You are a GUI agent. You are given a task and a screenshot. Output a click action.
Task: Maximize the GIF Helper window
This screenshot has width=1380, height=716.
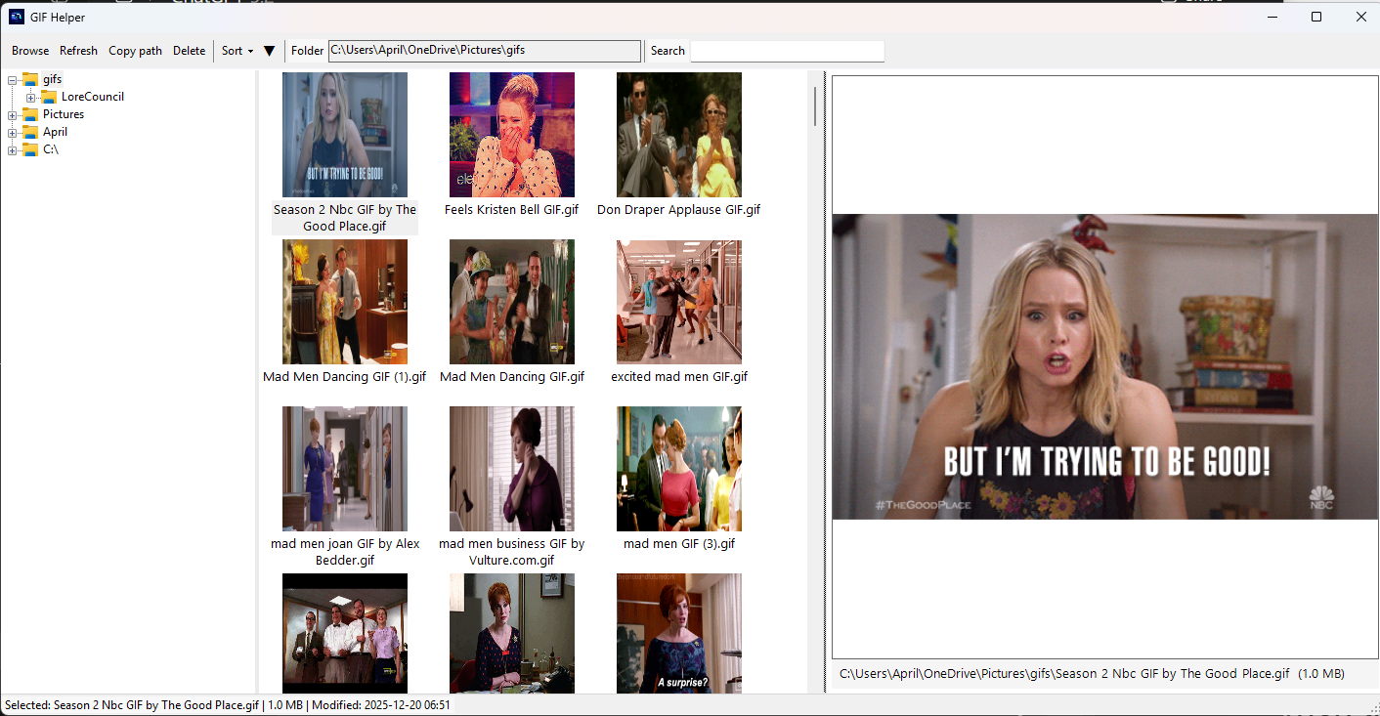[1315, 17]
